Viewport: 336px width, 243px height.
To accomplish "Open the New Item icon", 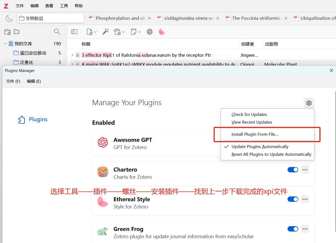I will 90,32.
